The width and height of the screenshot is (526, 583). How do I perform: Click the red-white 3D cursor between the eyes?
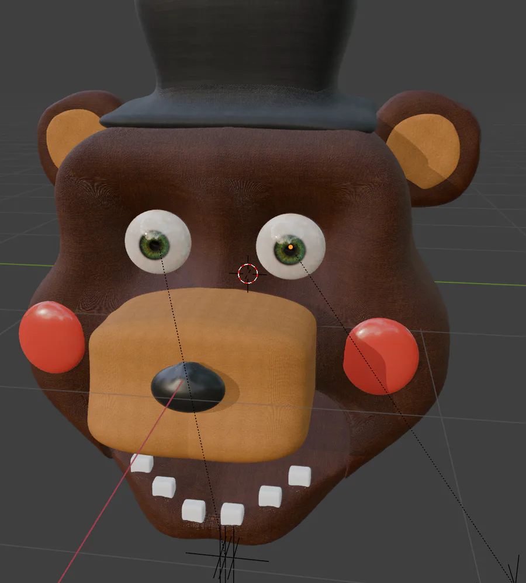point(248,274)
